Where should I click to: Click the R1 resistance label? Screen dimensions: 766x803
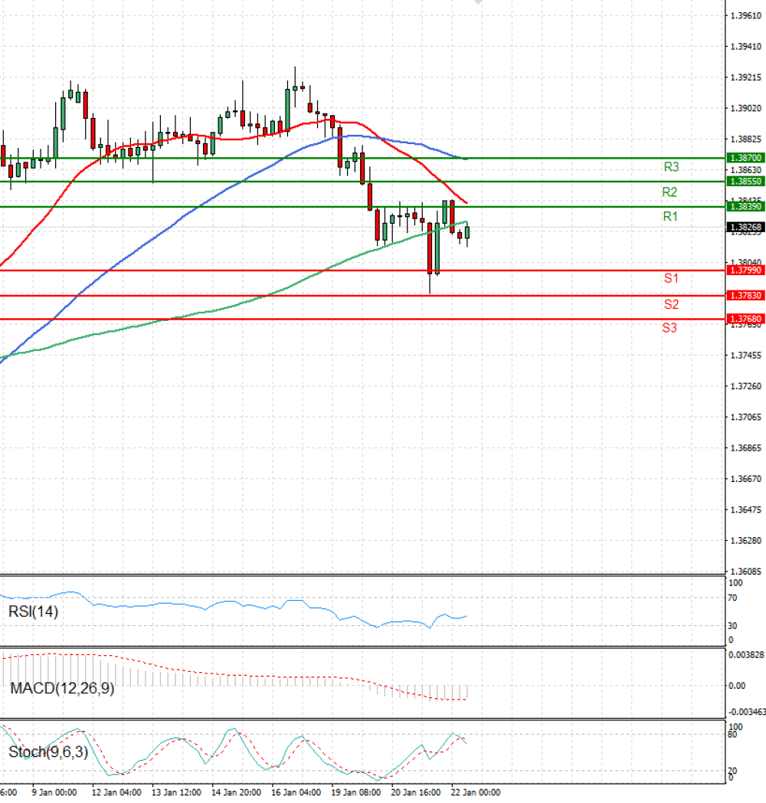[x=670, y=217]
